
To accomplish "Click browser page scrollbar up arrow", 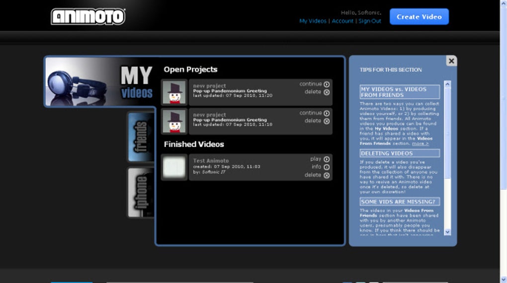I will click(x=504, y=3).
